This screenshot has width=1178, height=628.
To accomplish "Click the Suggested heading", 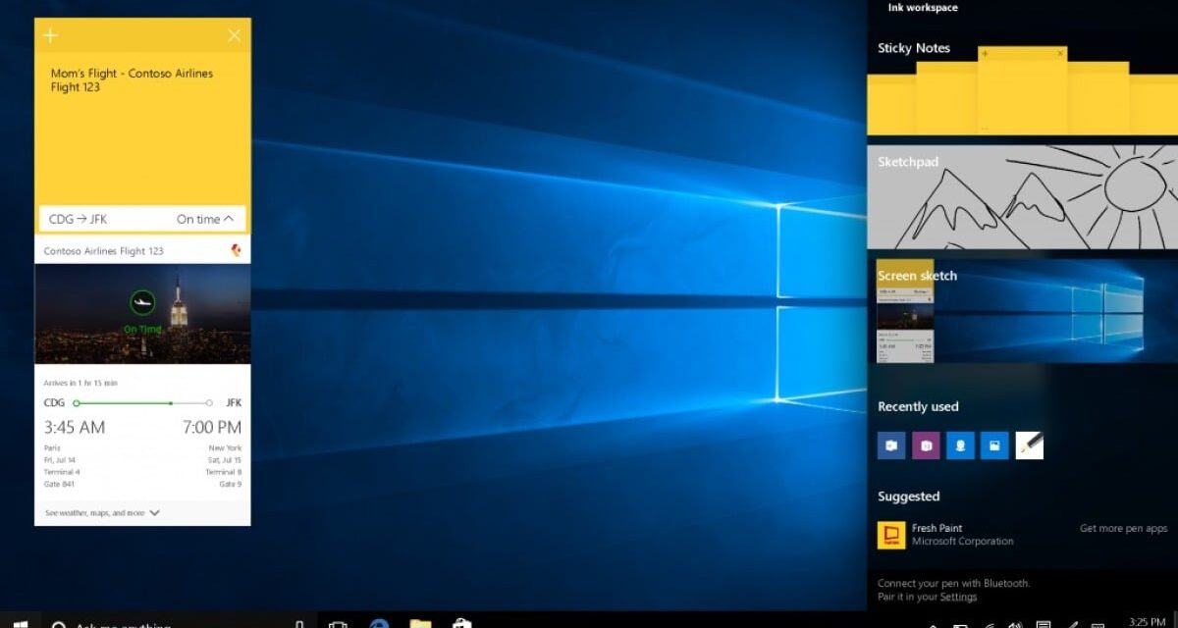I will pos(908,497).
